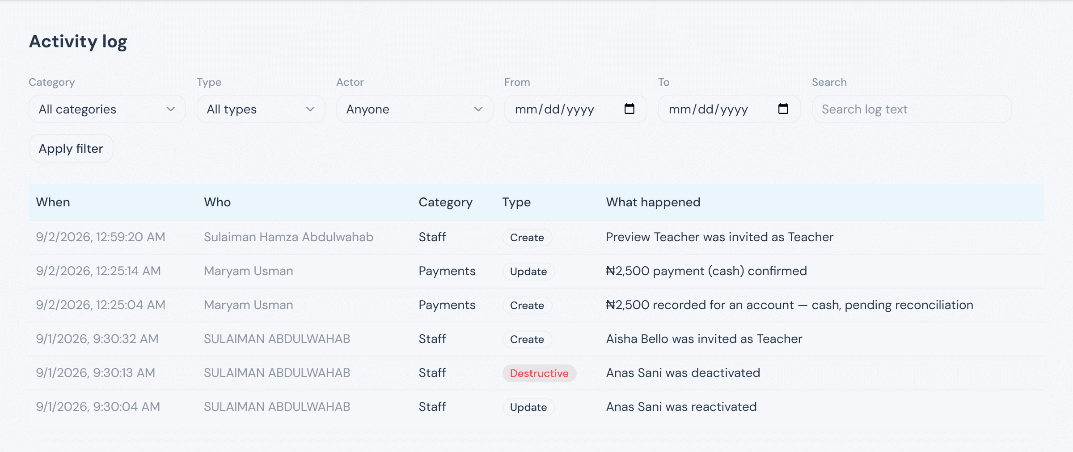Viewport: 1073px width, 452px height.
Task: Expand the Anyone actor dropdown
Action: click(414, 109)
